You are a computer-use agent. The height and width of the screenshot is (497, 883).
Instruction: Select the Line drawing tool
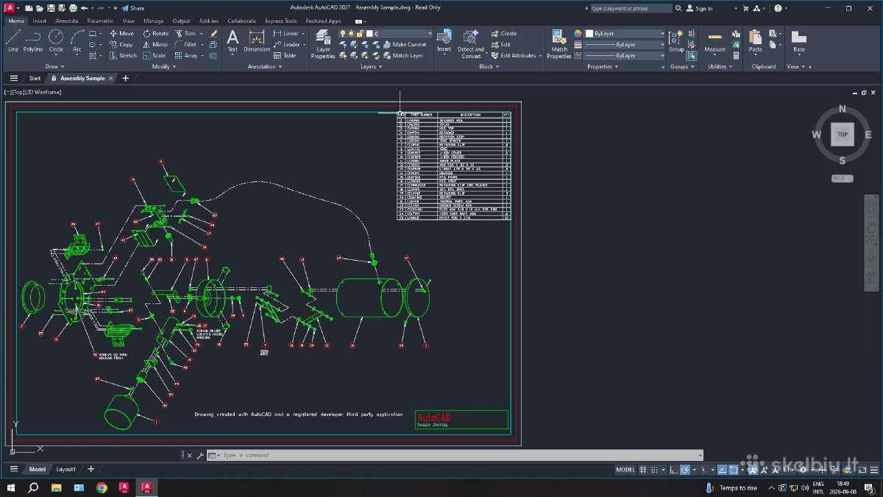coord(13,41)
